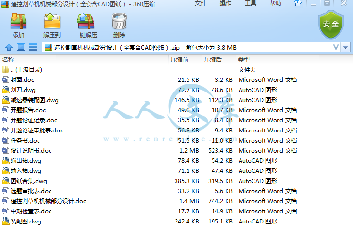Viewport: 353px width, 236px height.
Task: Click the 146.5 KB size of 减速器装配图.dwg
Action: pos(187,100)
